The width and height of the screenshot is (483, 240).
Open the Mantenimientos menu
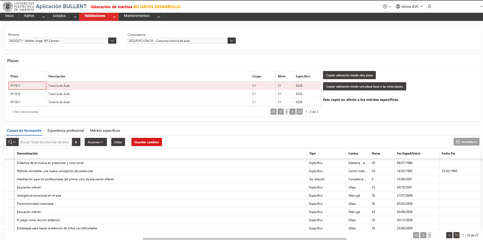coord(141,16)
